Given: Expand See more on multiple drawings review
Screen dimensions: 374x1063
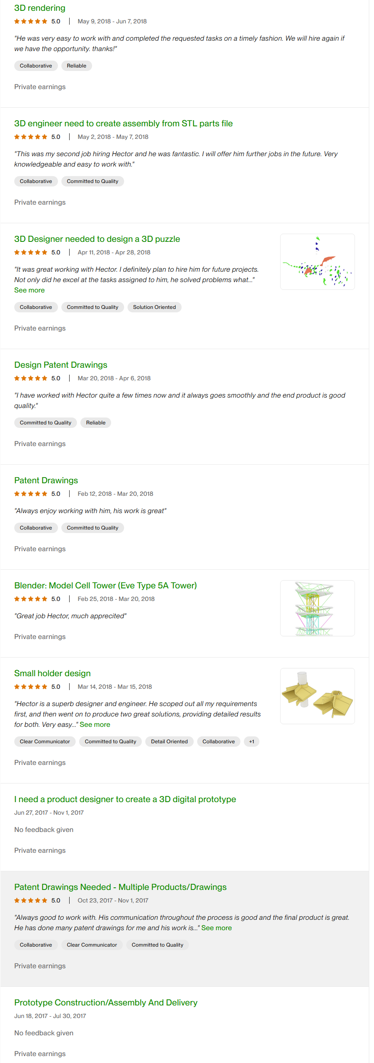Looking at the screenshot, I should (x=216, y=928).
